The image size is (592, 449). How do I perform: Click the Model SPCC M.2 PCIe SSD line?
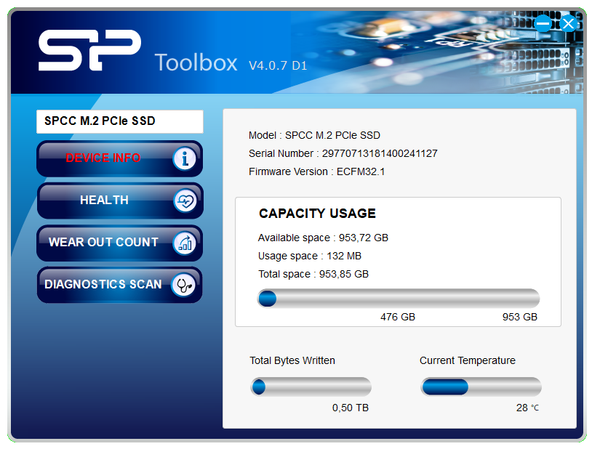pos(314,135)
